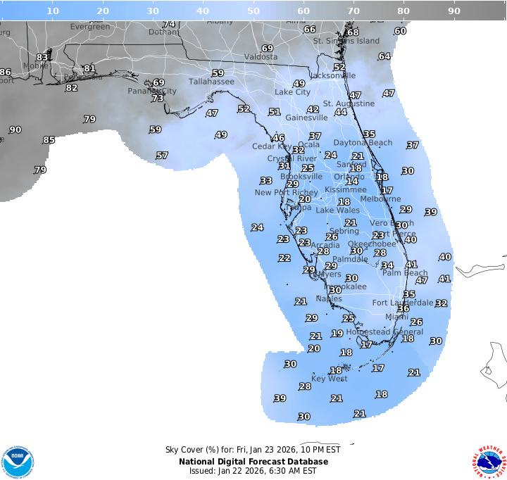This screenshot has width=507, height=480.
Task: Select the 10 percent mark on color scale
Action: coord(53,11)
